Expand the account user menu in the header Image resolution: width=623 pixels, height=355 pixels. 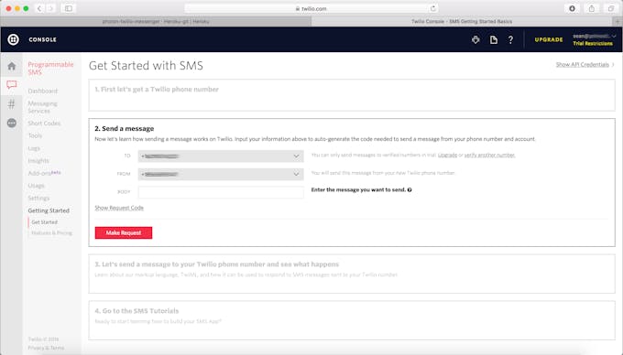pyautogui.click(x=595, y=36)
